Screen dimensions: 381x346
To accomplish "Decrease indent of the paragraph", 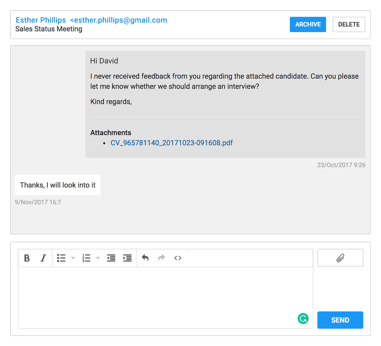I will [x=111, y=258].
